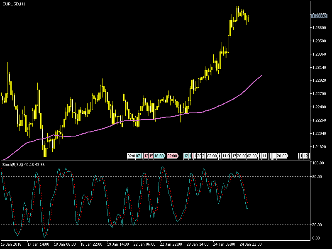The height and width of the screenshot is (249, 332).
Task: Click the white 20:00 marker at far right
Action: click(282, 156)
